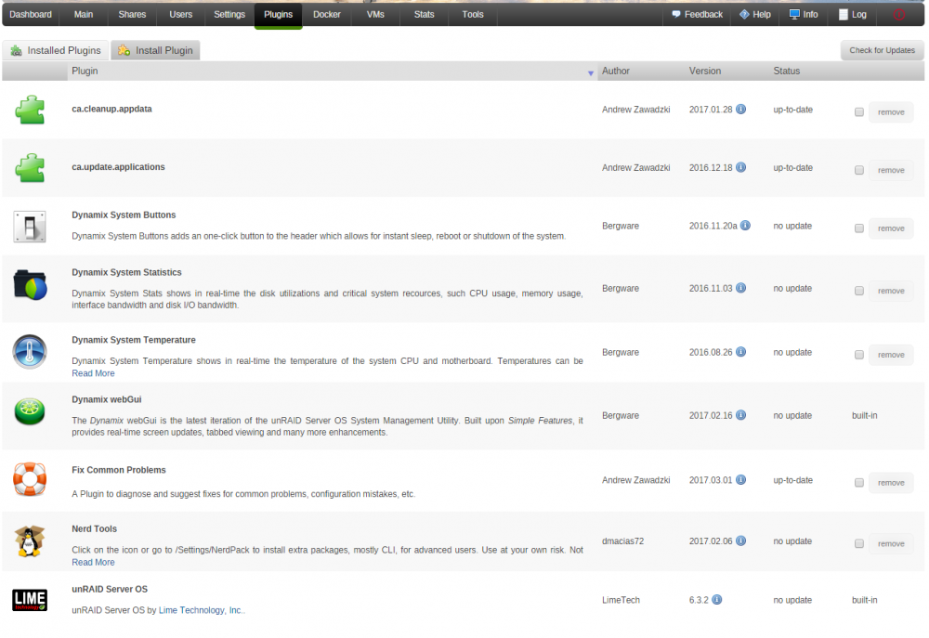Click Check for Updates button
Image resolution: width=929 pixels, height=638 pixels.
pyautogui.click(x=883, y=50)
